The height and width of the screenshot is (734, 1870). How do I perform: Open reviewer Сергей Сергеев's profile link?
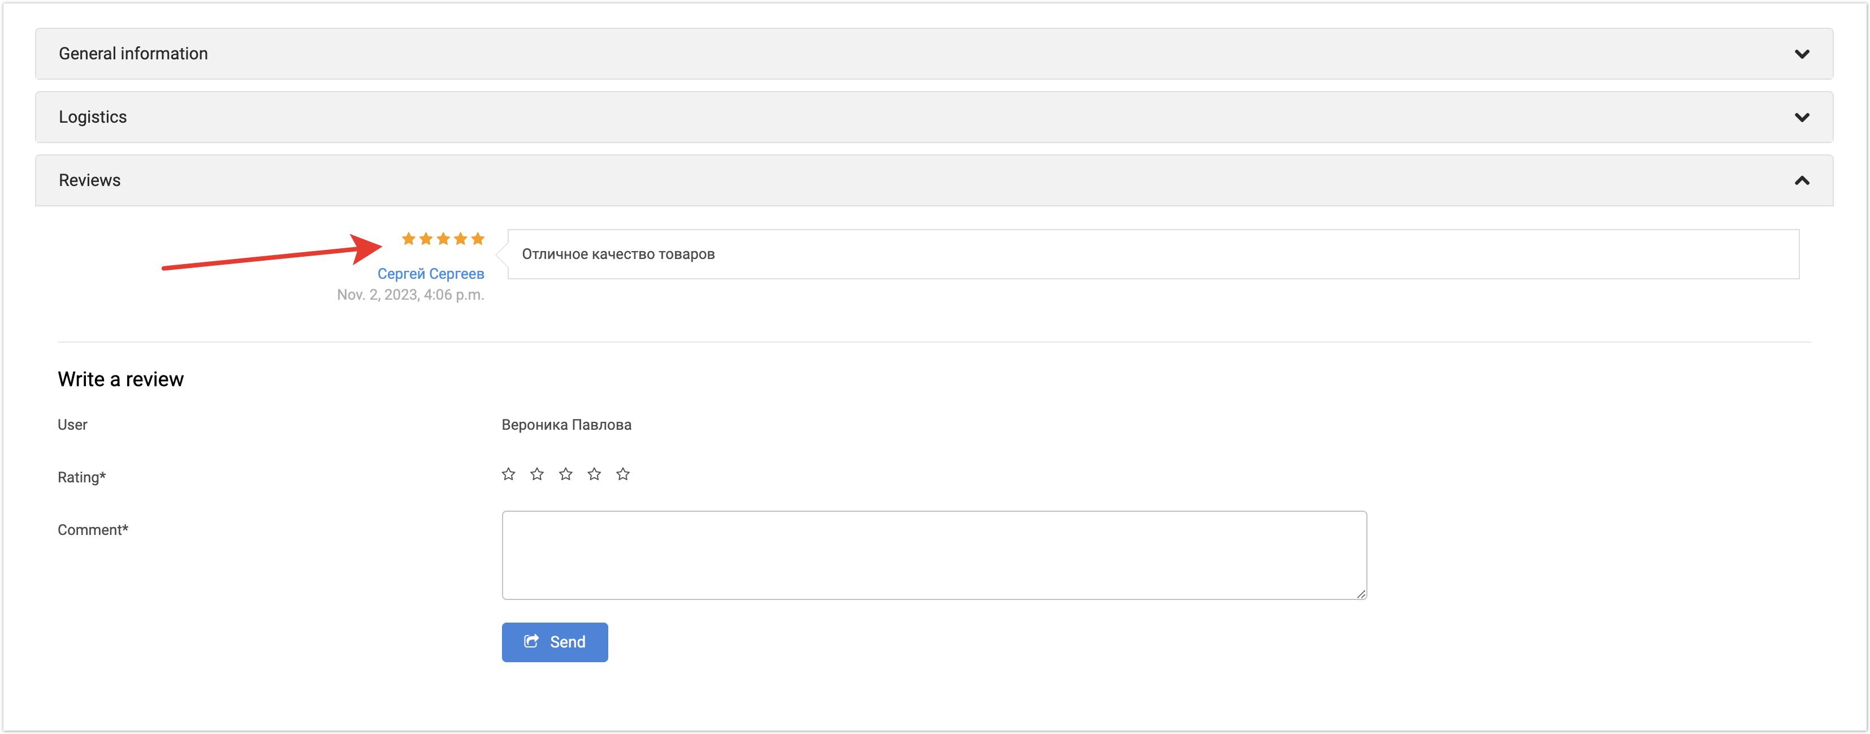tap(431, 274)
